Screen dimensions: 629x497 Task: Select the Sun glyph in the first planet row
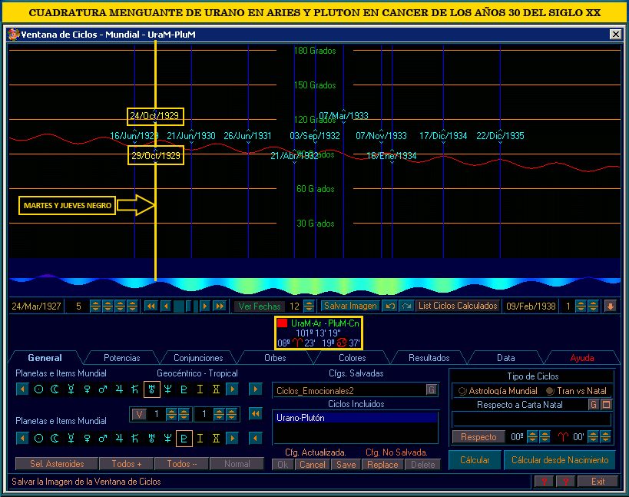coord(39,389)
